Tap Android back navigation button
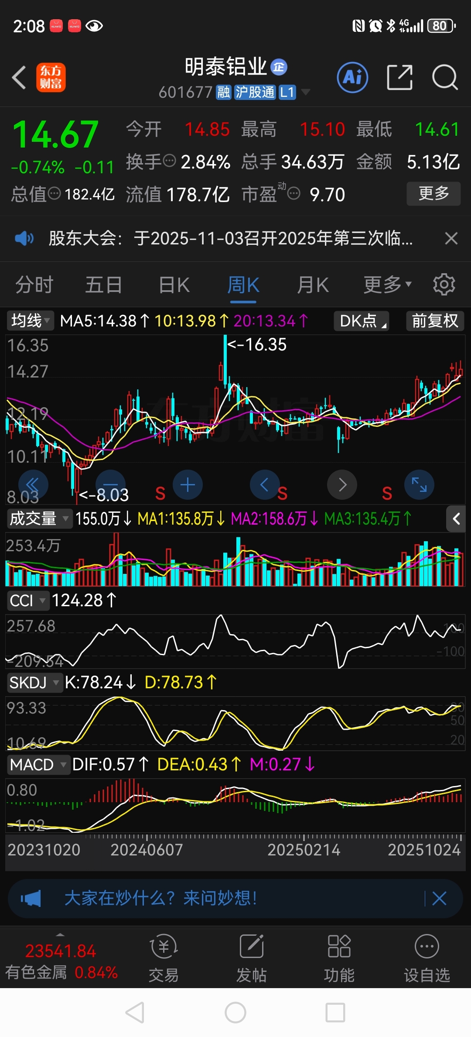Image resolution: width=471 pixels, height=1037 pixels. coord(135,1013)
